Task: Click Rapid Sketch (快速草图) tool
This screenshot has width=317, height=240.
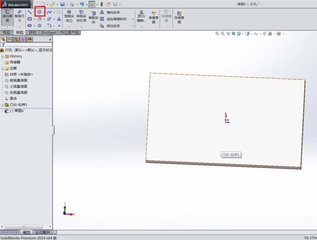Action: click(x=179, y=17)
